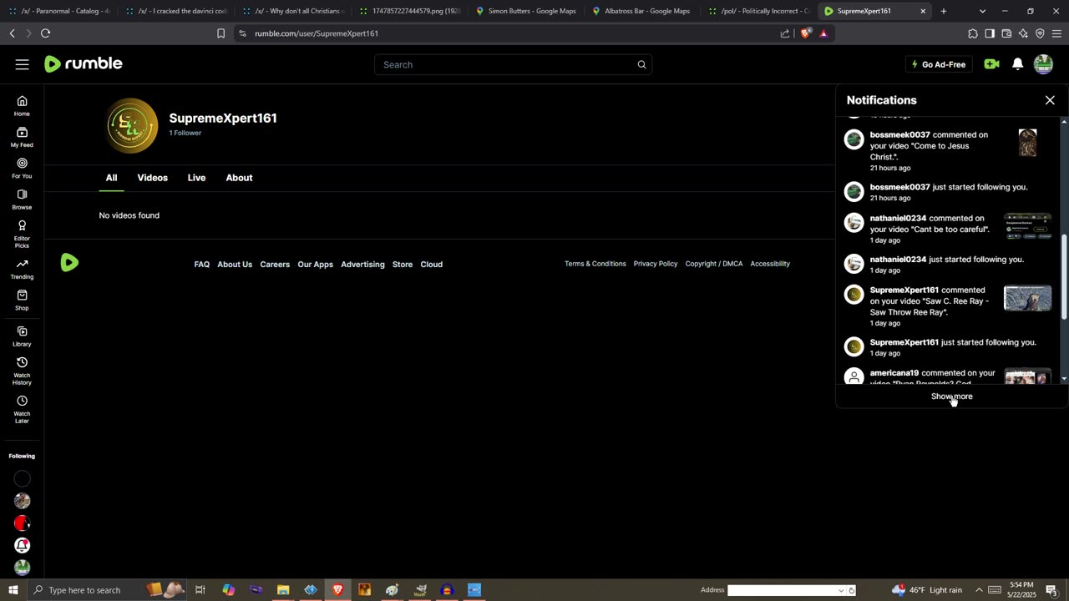Go to Home in sidebar

(22, 106)
